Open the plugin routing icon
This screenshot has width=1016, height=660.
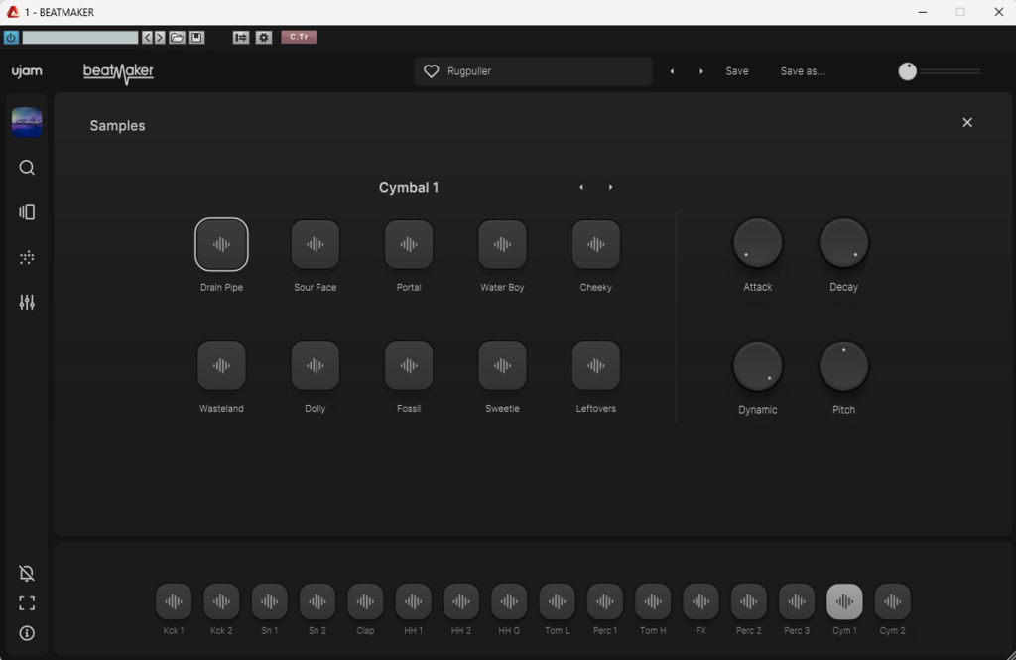[x=241, y=38]
